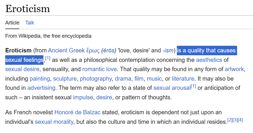Jump to citation reference [4]

coord(240,120)
